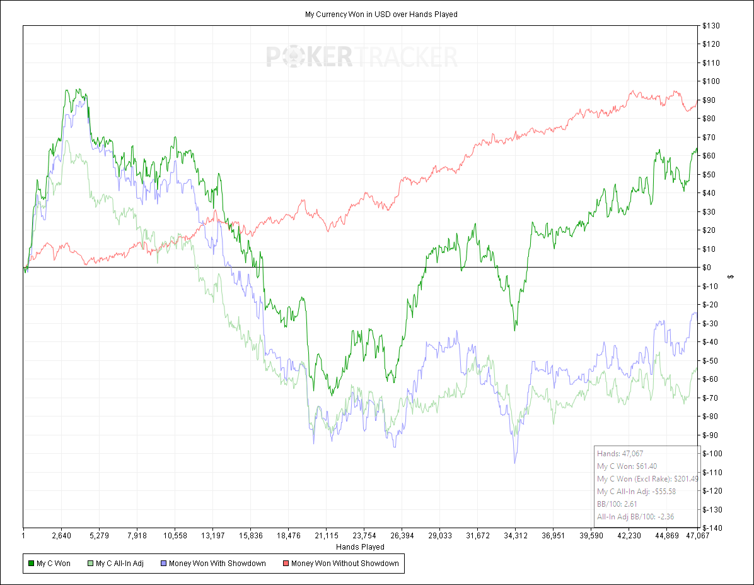This screenshot has width=754, height=585.
Task: Click the $-140 y-axis label
Action: (x=712, y=528)
